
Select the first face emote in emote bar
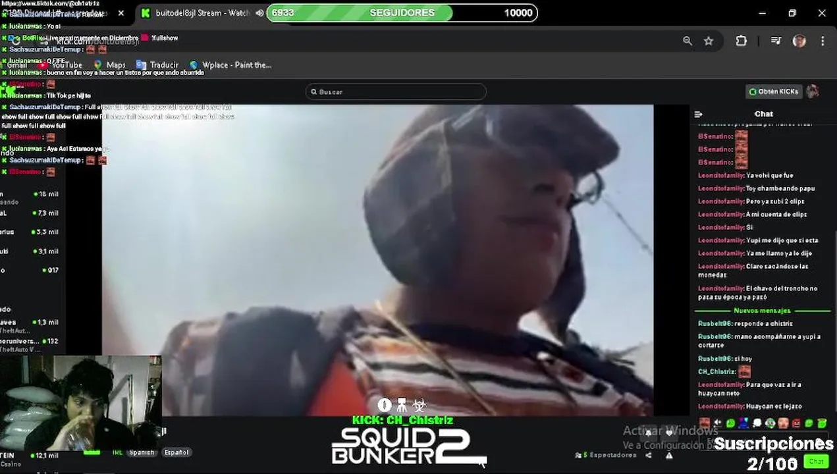tap(704, 423)
